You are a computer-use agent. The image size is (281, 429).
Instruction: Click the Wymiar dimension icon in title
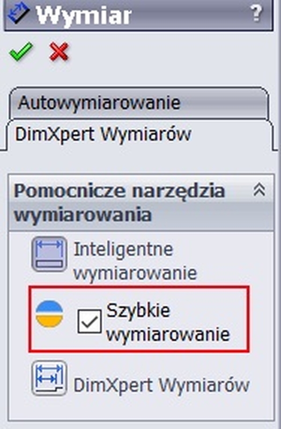19,13
